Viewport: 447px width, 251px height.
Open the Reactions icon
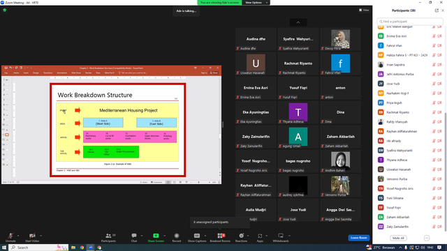pyautogui.click(x=241, y=236)
